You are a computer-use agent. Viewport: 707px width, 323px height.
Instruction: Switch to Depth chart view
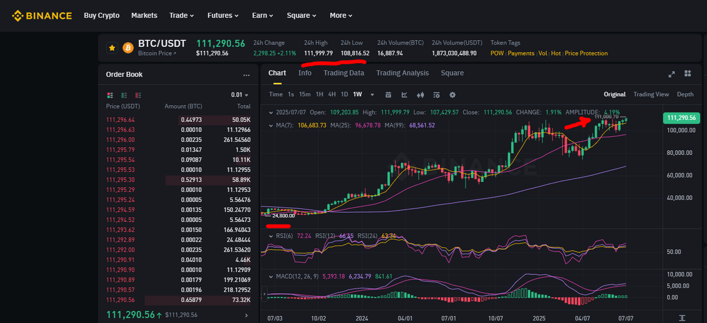click(x=685, y=94)
